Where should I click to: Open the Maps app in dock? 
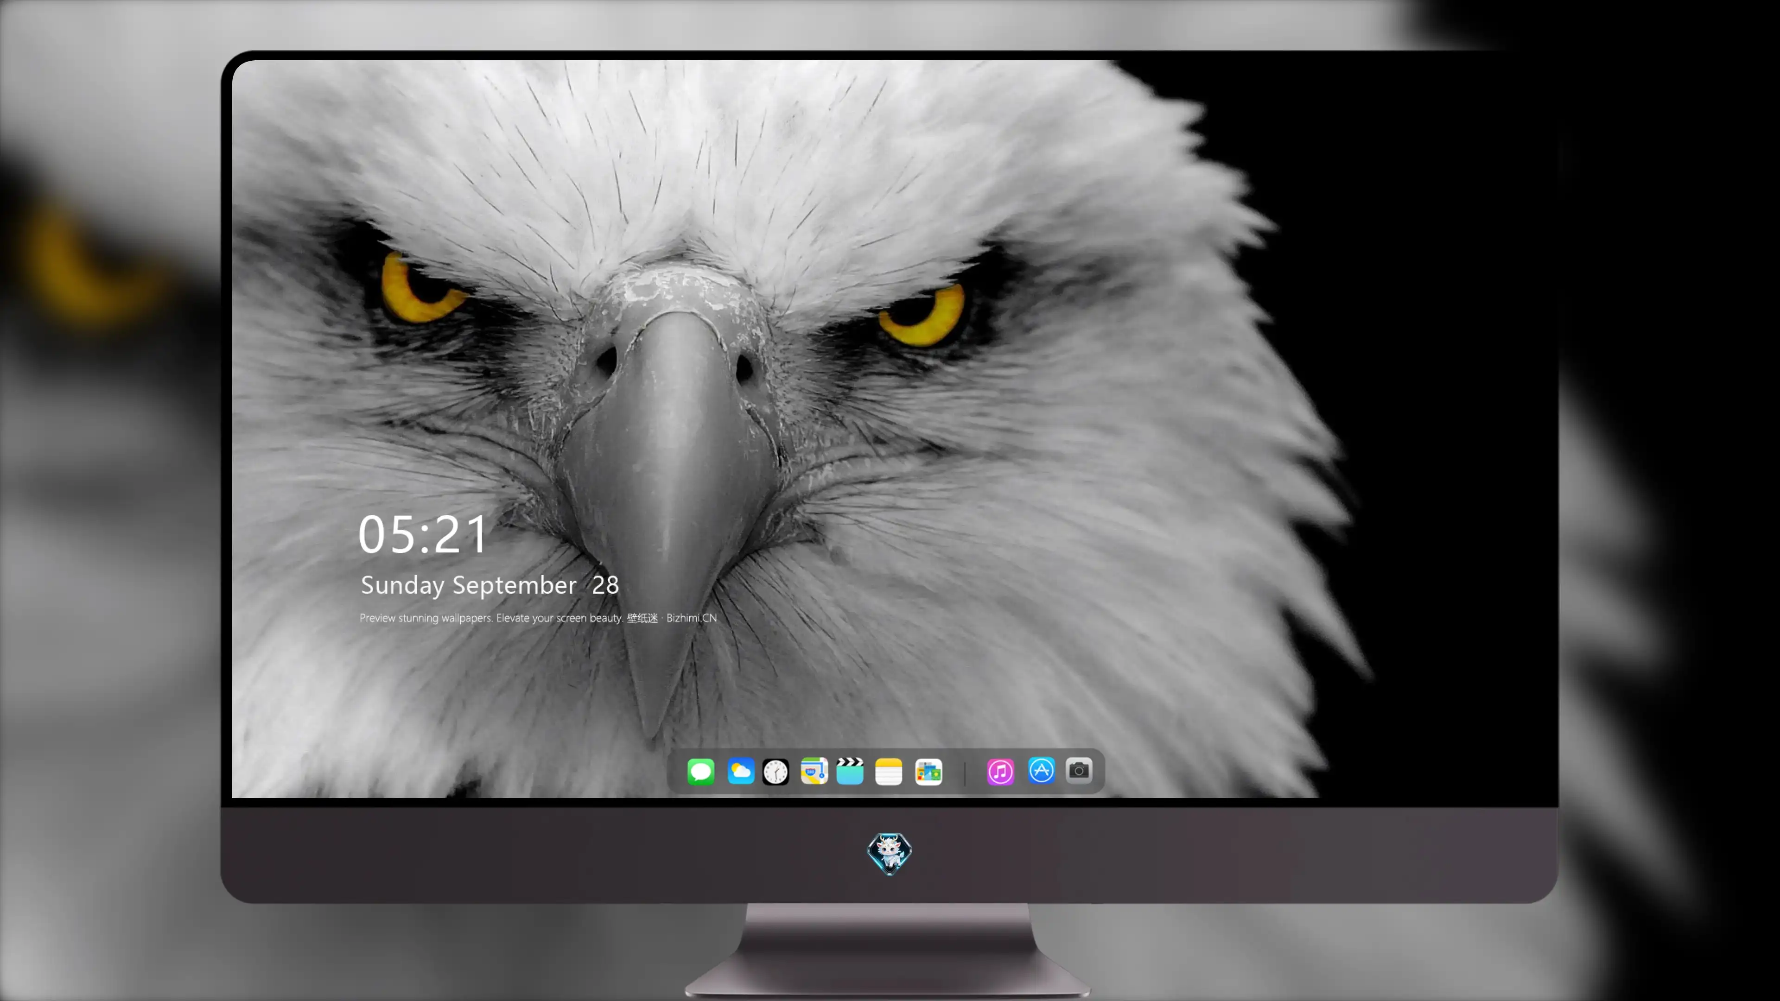[x=814, y=771]
